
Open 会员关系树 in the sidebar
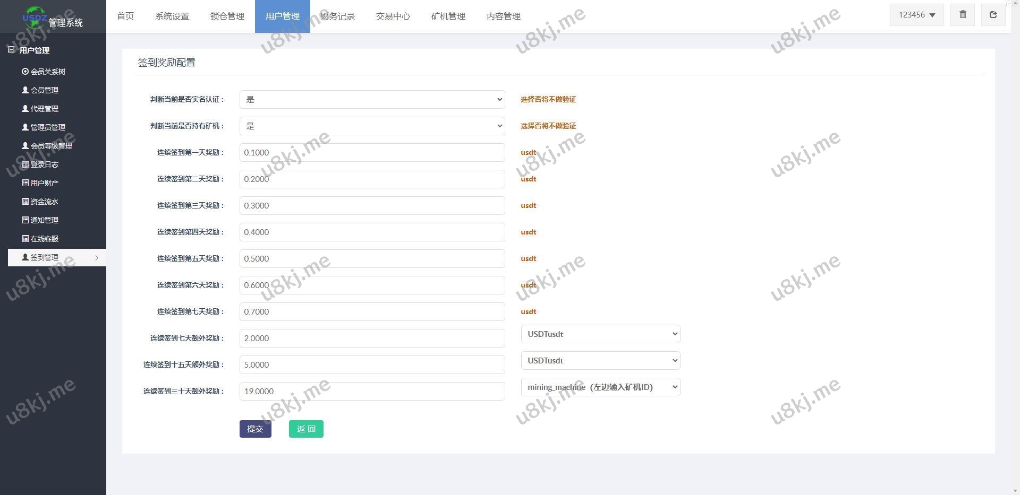pyautogui.click(x=47, y=72)
